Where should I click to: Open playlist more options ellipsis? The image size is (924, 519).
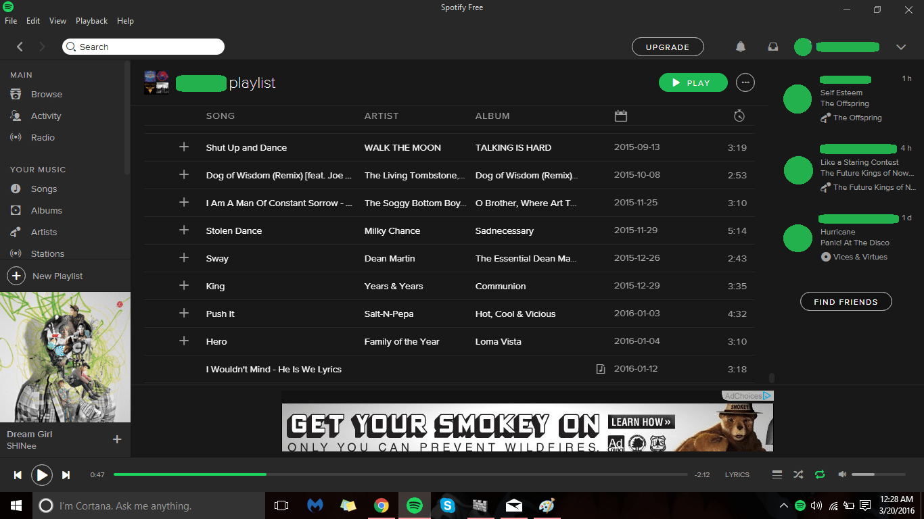(745, 82)
